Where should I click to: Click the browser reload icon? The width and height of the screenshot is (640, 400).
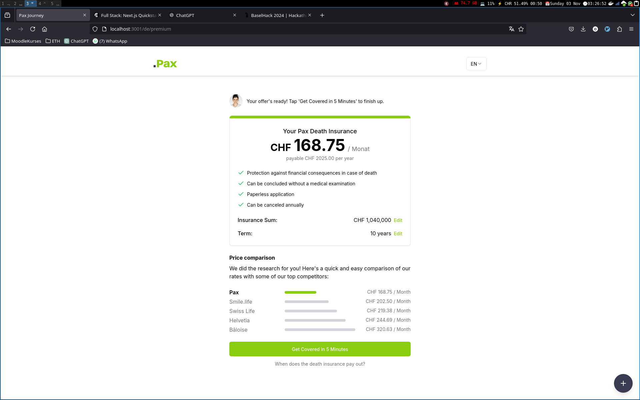33,29
